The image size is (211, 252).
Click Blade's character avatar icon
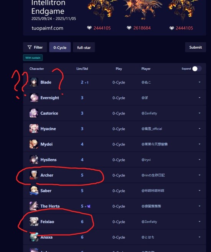point(34,82)
